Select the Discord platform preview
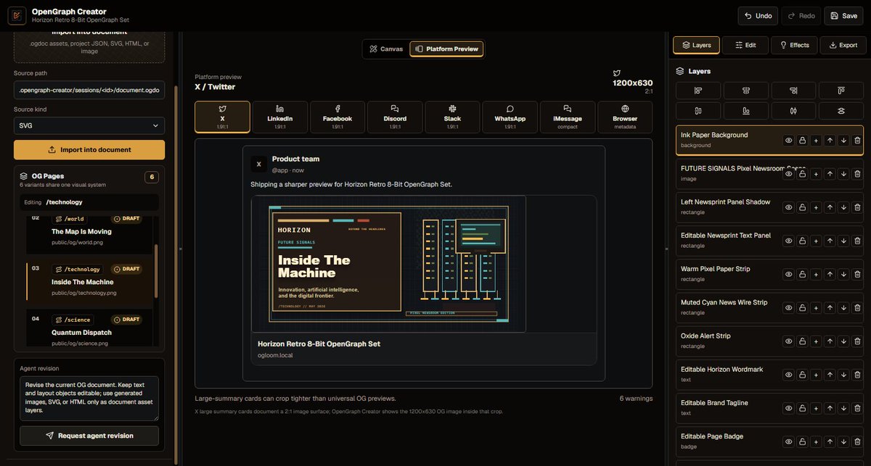The height and width of the screenshot is (466, 871). click(395, 117)
